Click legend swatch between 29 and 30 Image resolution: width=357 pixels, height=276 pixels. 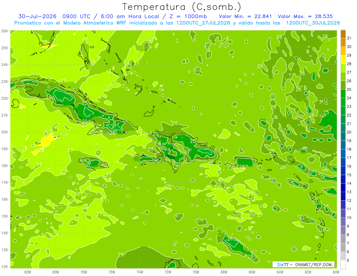point(343,51)
